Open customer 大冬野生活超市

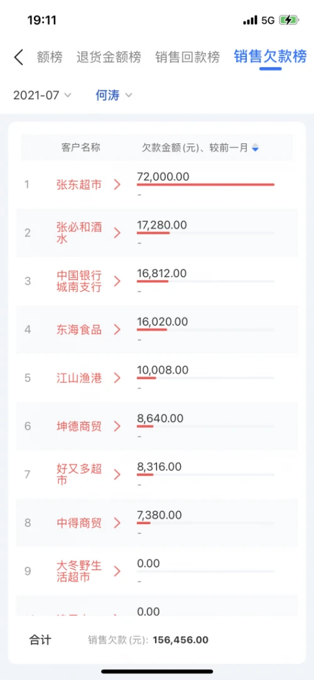(79, 571)
